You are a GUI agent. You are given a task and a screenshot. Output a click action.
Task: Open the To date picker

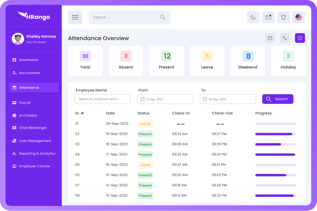click(227, 99)
